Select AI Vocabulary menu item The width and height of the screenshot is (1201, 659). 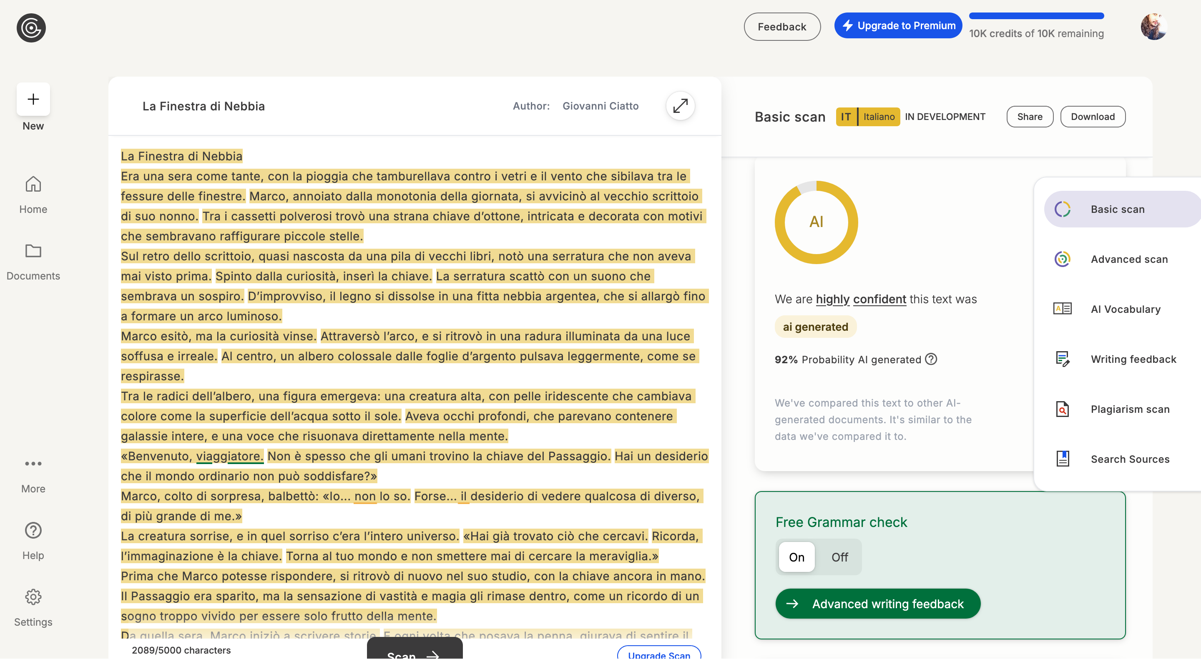[x=1122, y=309]
